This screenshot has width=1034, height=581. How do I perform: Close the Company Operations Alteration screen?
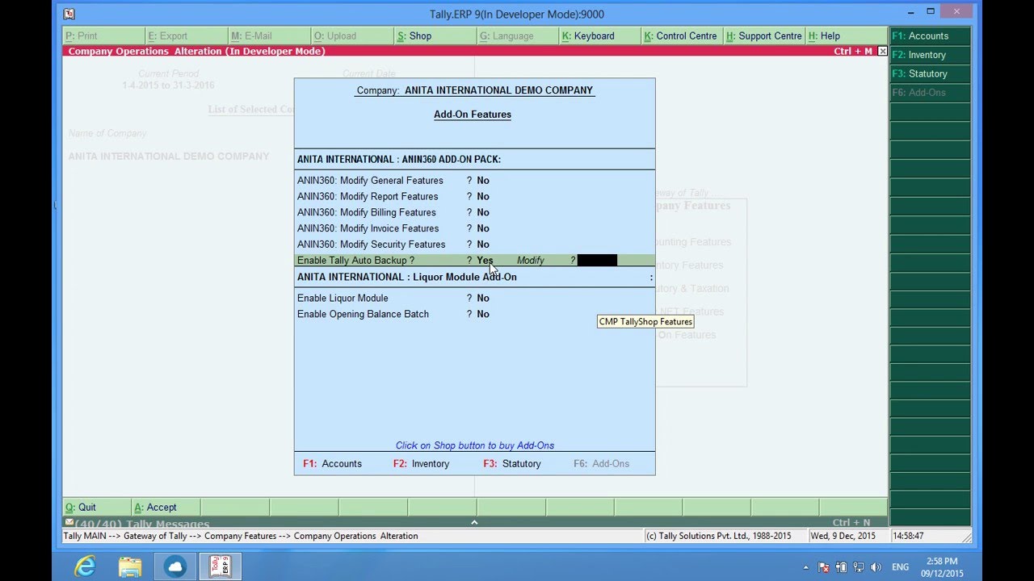(x=882, y=51)
